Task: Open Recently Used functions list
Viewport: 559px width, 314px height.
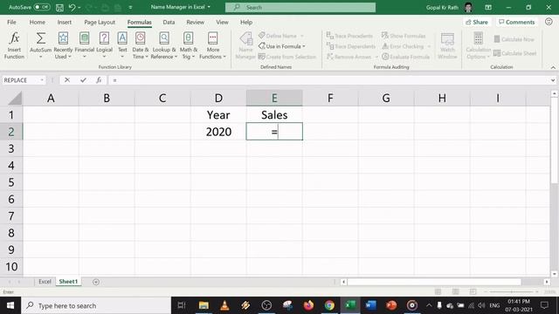Action: tap(63, 45)
